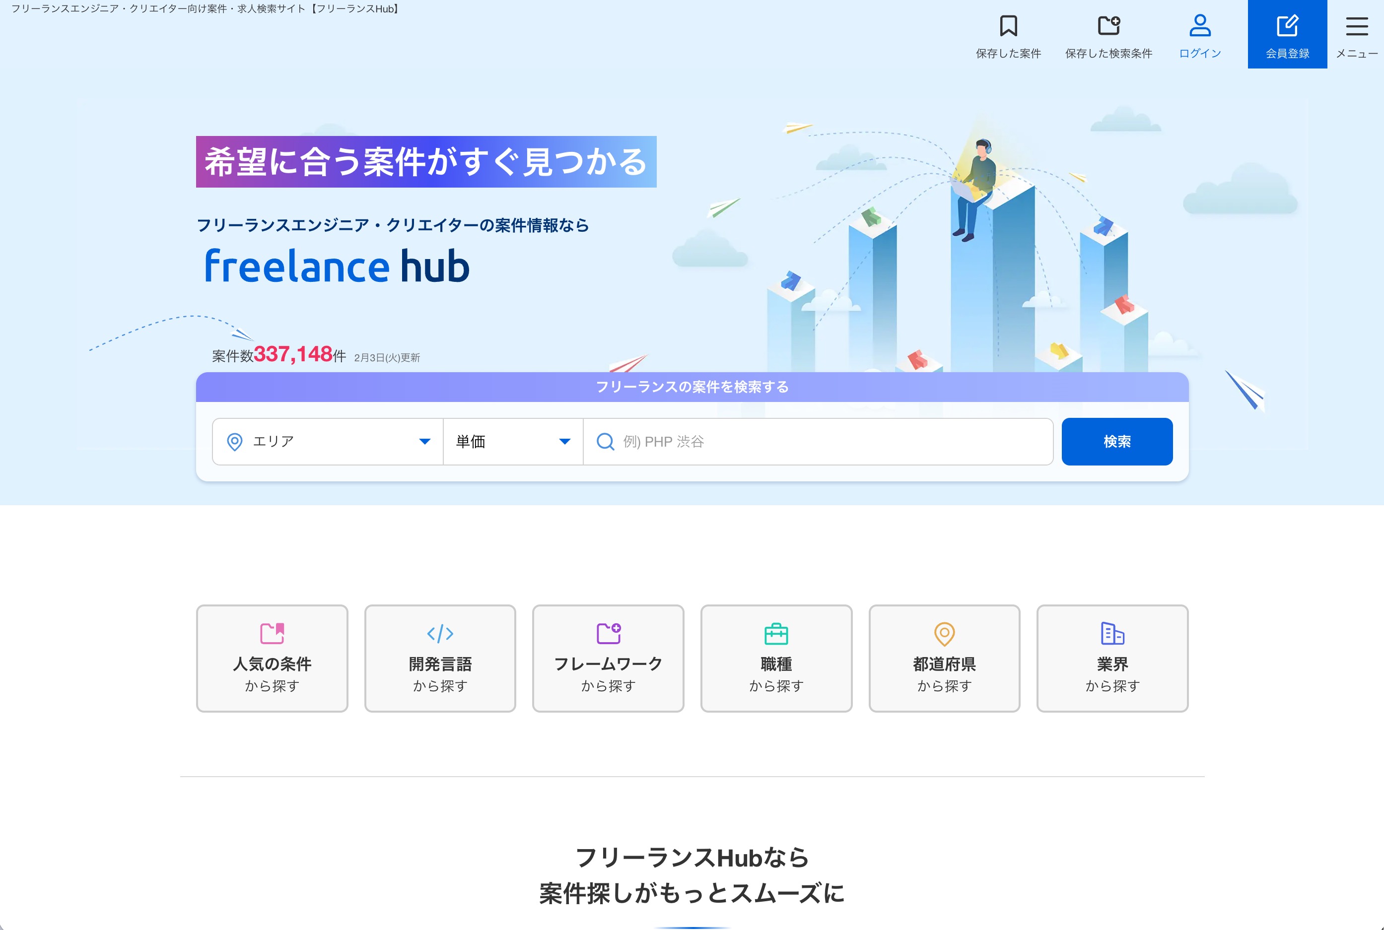The width and height of the screenshot is (1384, 930).
Task: Open saved jobs bookmark icon
Action: click(x=1008, y=26)
